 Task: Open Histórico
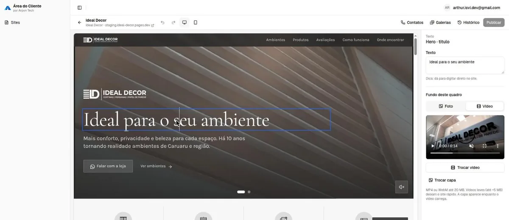click(468, 22)
